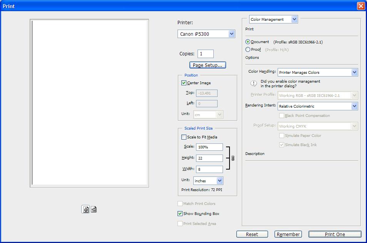Click the color management warning icon
367x243 pixels.
(253, 83)
